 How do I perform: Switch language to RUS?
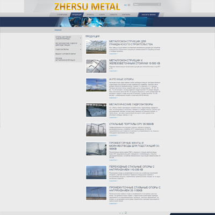pos(125,5)
